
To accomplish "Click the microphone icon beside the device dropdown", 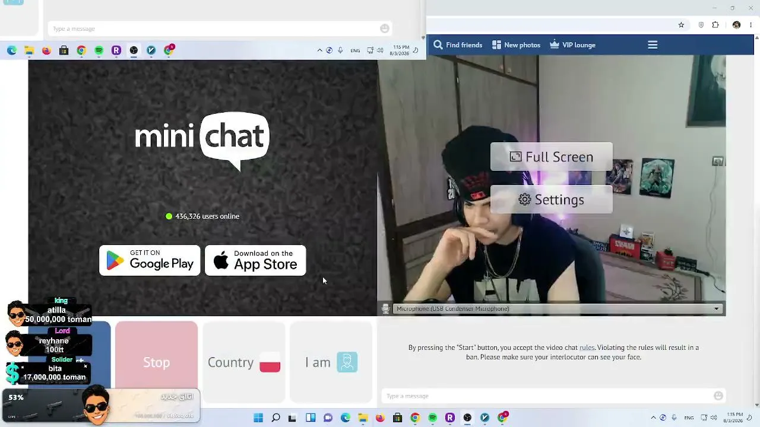I will coord(385,308).
